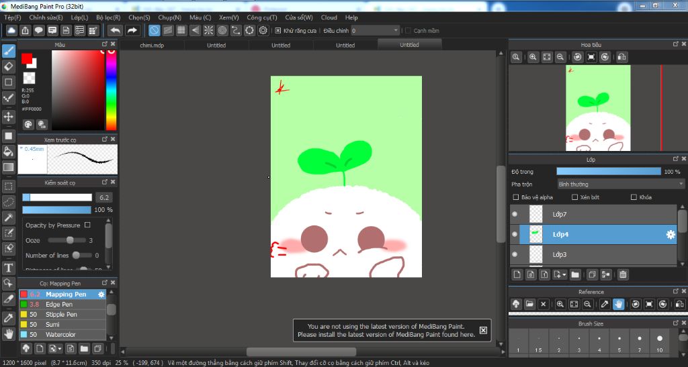Select the Edge Pen brush

pos(62,305)
